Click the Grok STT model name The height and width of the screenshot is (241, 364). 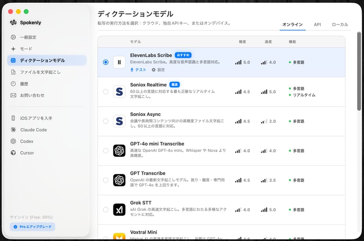[141, 203]
